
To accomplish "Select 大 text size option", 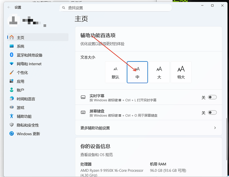I will coord(159,72).
